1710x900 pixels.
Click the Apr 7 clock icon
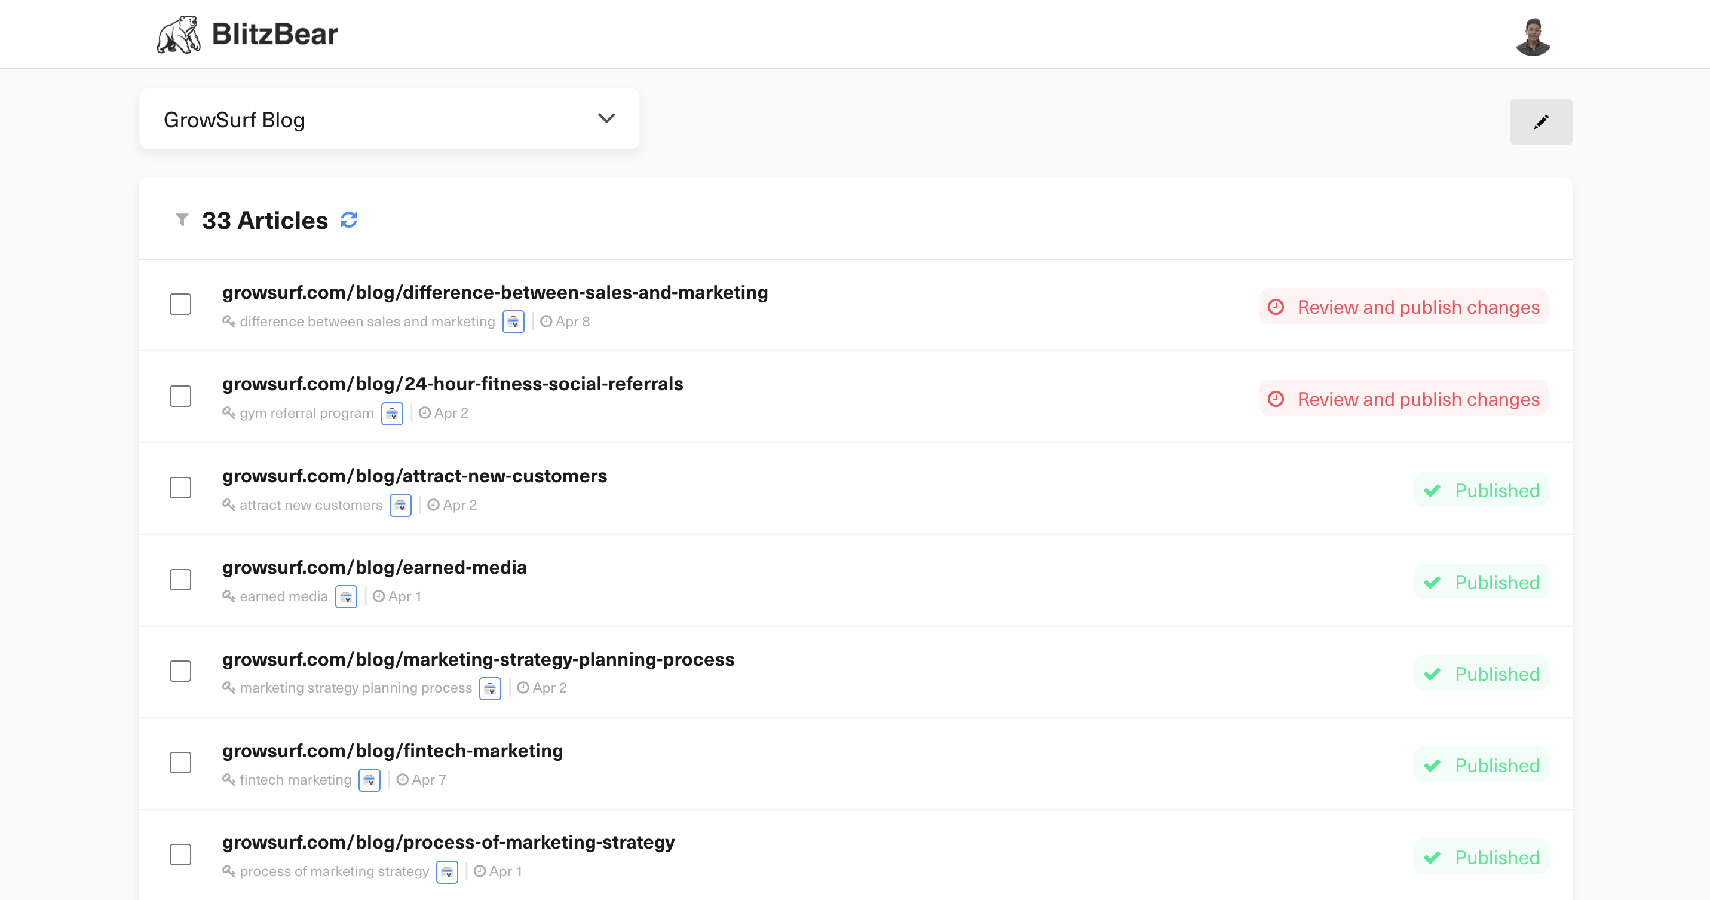[402, 779]
